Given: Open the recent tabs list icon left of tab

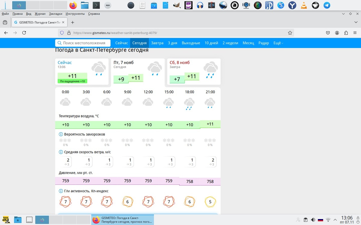Looking at the screenshot, I should 5,22.
